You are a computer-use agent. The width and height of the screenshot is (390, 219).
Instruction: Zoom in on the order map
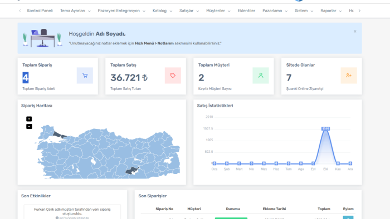tap(29, 119)
